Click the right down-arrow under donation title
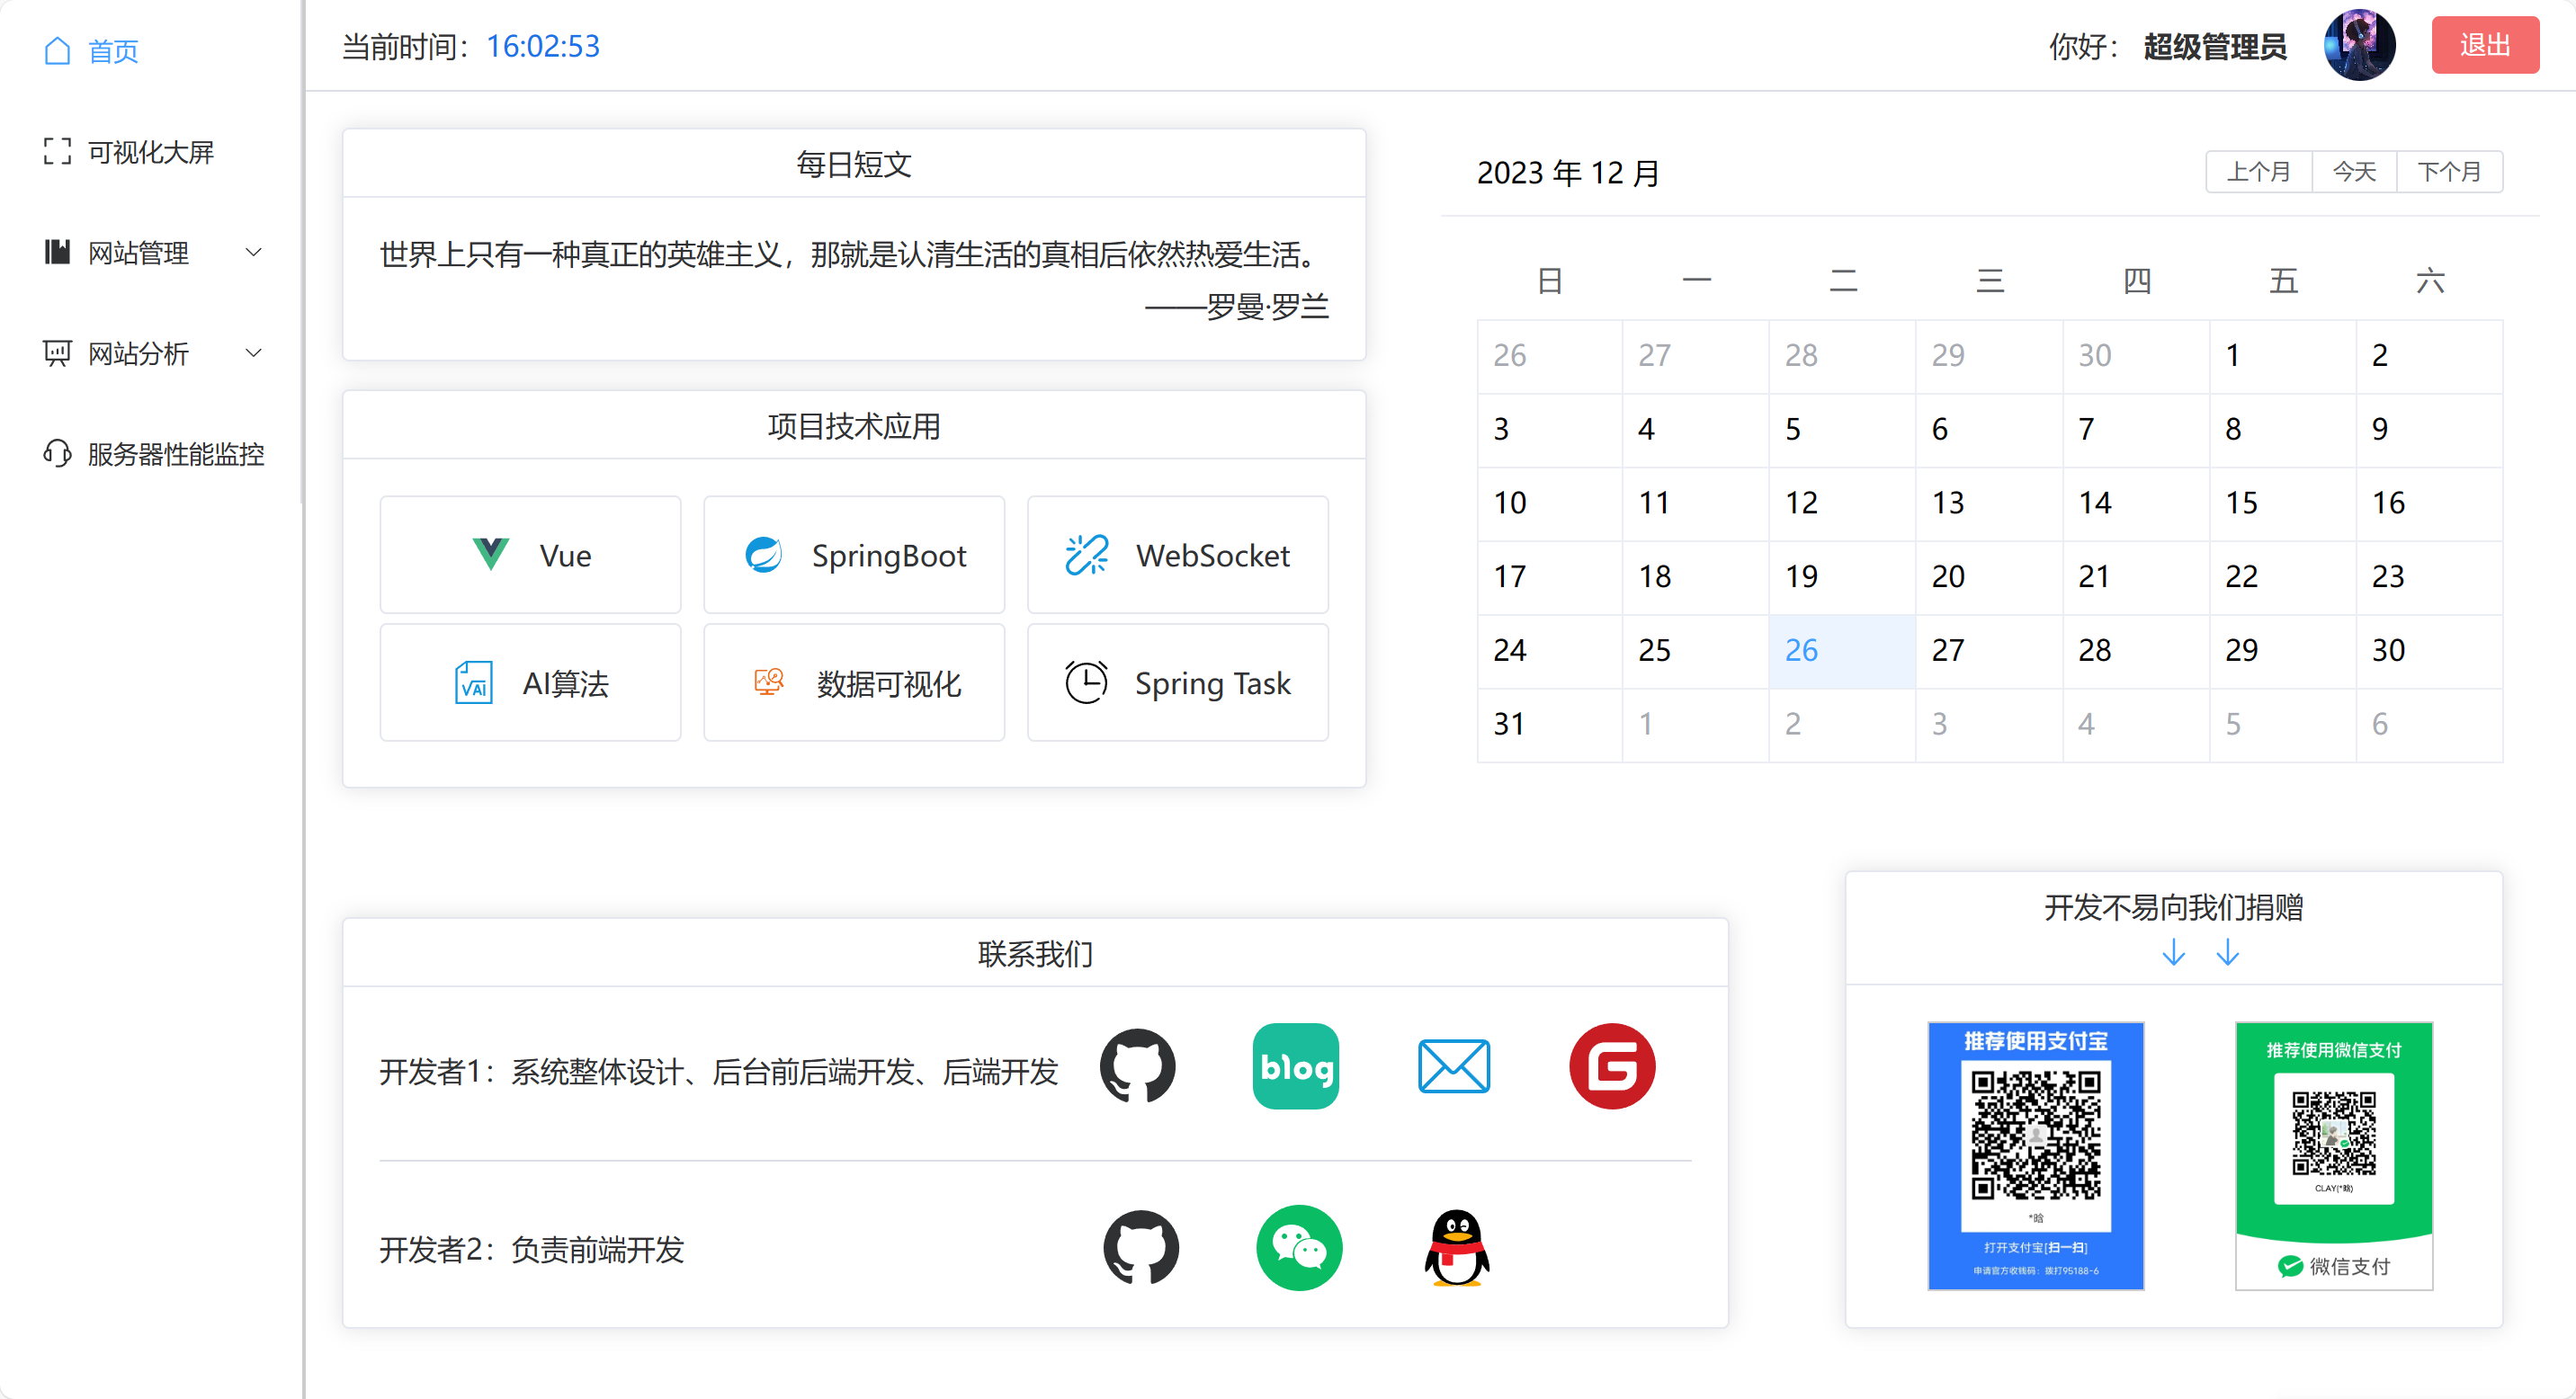The height and width of the screenshot is (1399, 2576). [2227, 954]
